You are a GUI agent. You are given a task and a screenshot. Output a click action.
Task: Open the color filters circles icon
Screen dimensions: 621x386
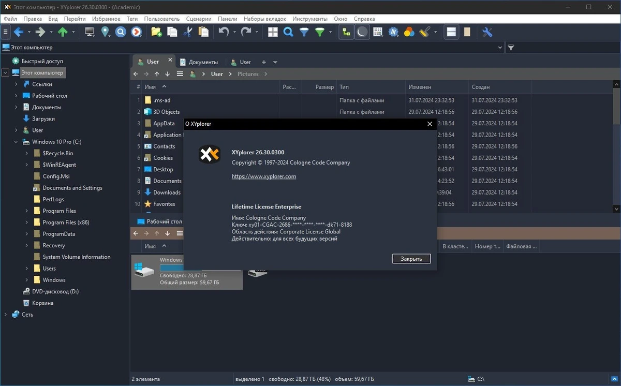click(x=409, y=32)
